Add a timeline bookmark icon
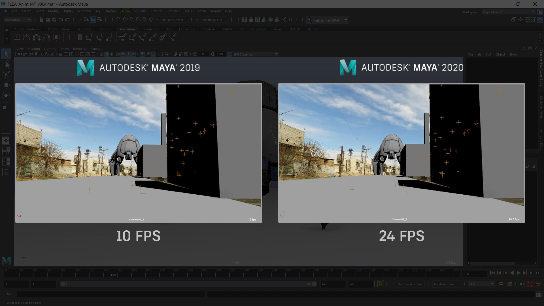Image resolution: width=544 pixels, height=306 pixels. coord(381,284)
